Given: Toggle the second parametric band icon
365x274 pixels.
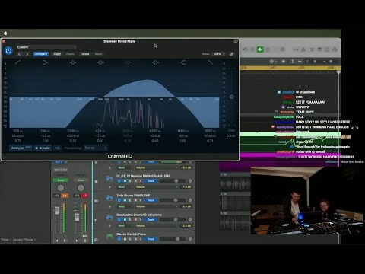Looking at the screenshot, I should tap(100, 62).
